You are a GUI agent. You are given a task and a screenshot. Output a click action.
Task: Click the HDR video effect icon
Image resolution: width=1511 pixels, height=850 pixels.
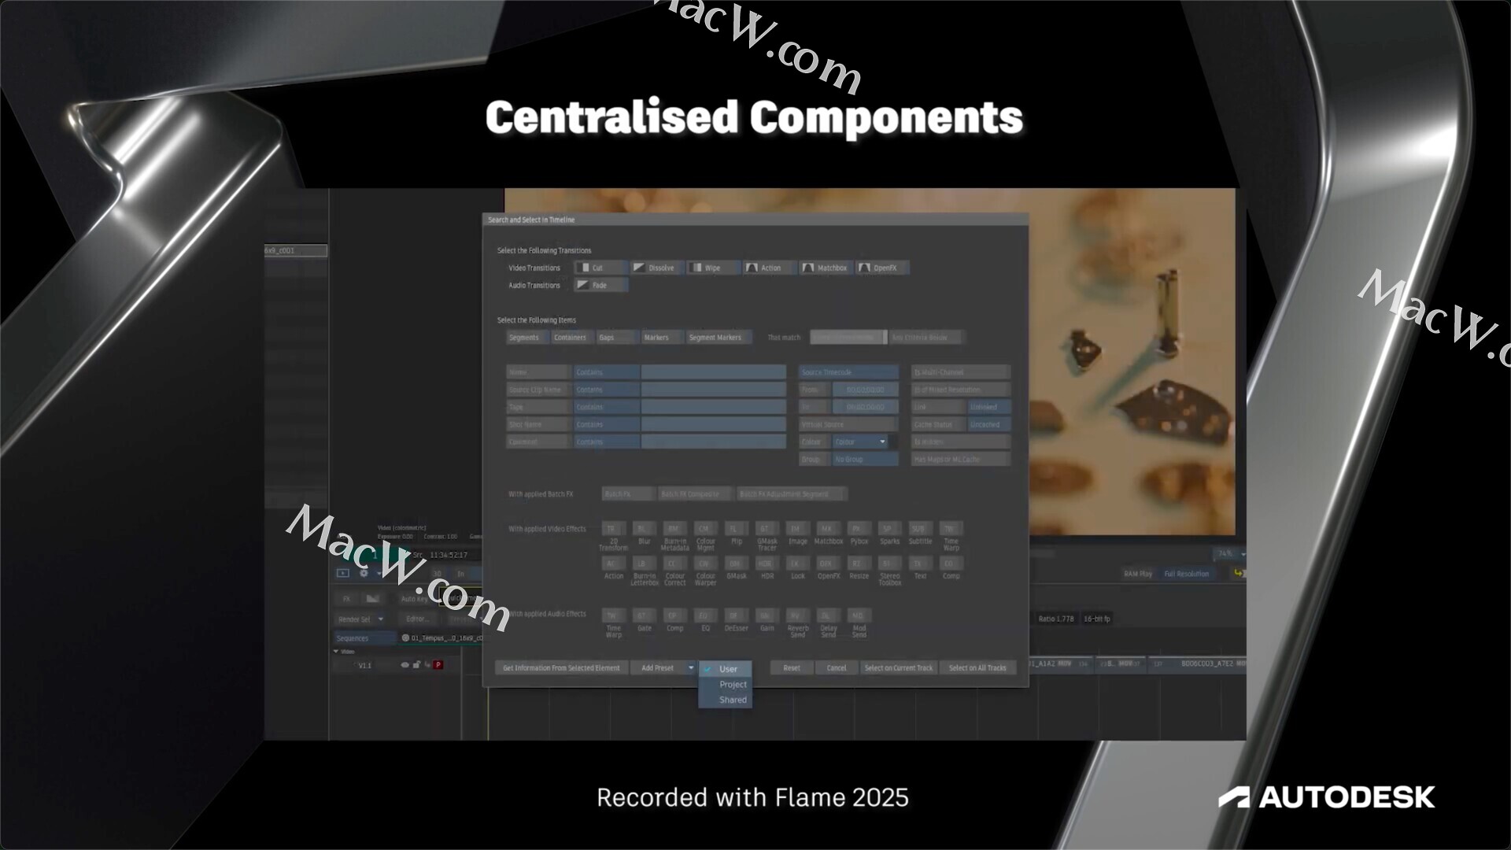[x=766, y=564]
